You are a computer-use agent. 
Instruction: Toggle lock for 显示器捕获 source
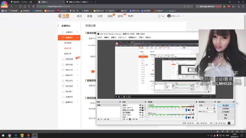(143, 113)
